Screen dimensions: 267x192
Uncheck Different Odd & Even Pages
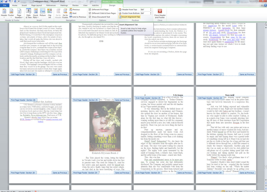90,13
